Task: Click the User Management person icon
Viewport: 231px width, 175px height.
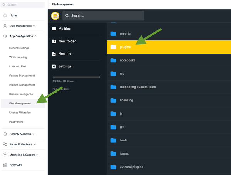Action: click(x=5, y=26)
